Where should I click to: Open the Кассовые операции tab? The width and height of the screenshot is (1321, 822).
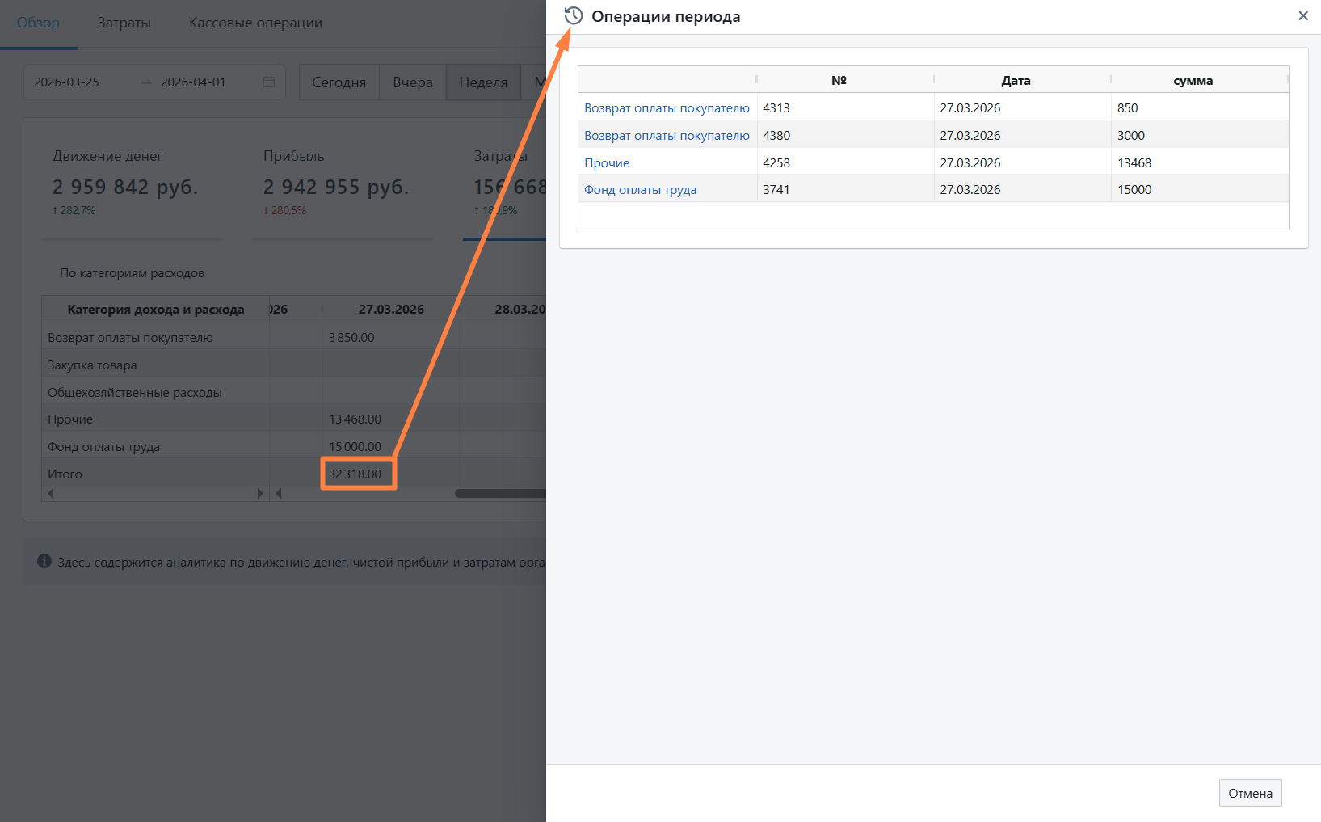255,23
